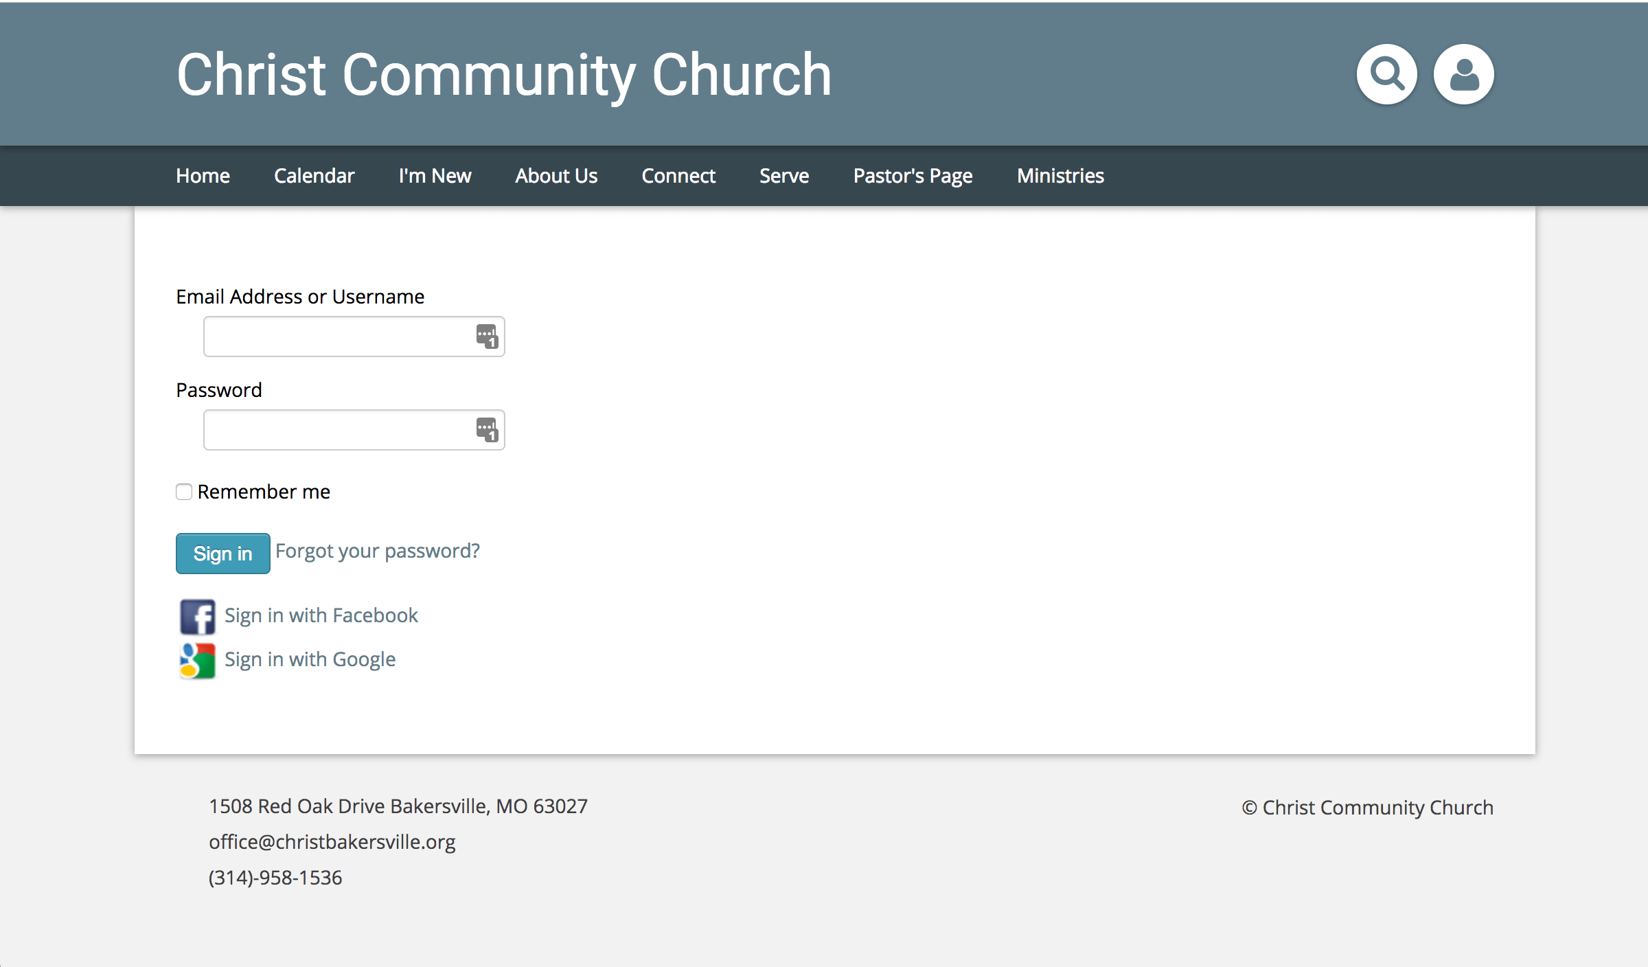Click the autofill icon in the password field

pyautogui.click(x=487, y=429)
